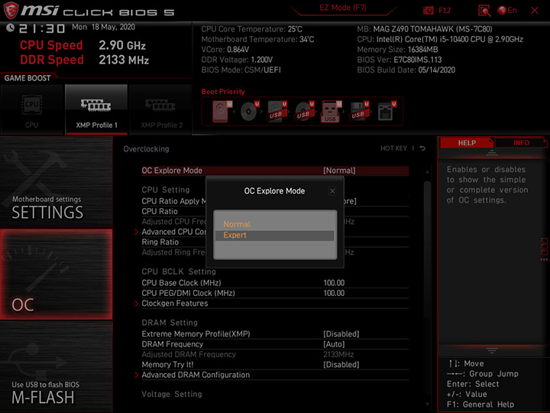Close the OC Explore Mode dialog
The width and height of the screenshot is (550, 413).
pos(332,191)
